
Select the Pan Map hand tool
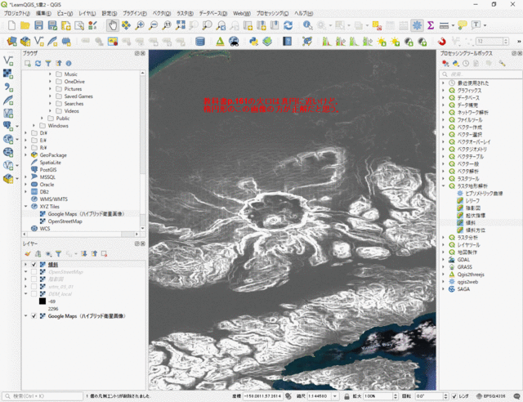[113, 25]
